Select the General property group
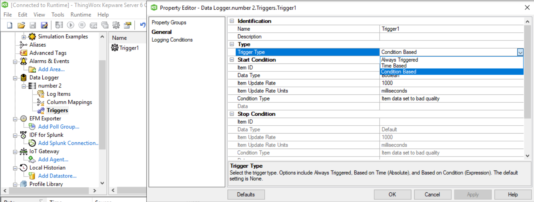Viewport: 534px width, 202px height. (162, 32)
